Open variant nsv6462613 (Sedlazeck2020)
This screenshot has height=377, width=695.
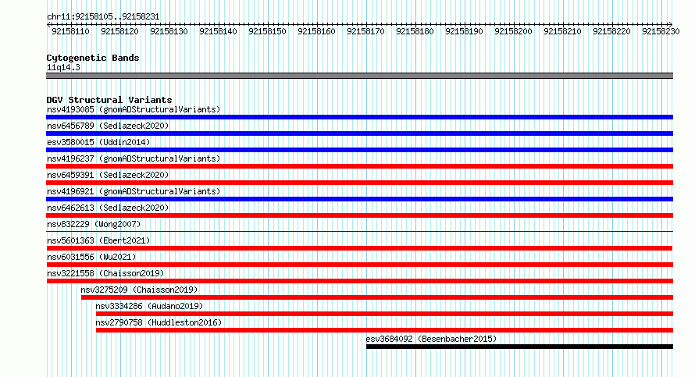point(108,208)
